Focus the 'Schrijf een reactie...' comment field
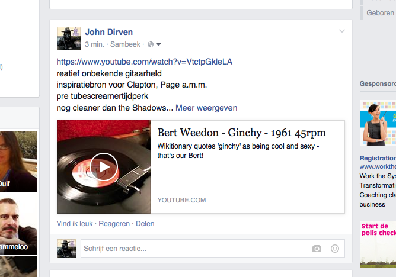Image resolution: width=396 pixels, height=277 pixels. (x=213, y=249)
